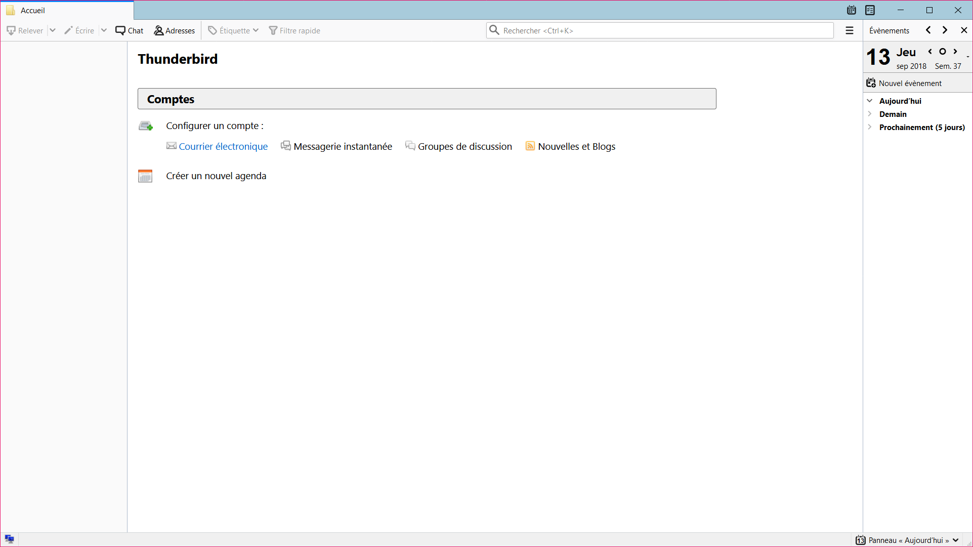Viewport: 973px width, 547px height.
Task: Open the Adresses address book
Action: [x=175, y=31]
